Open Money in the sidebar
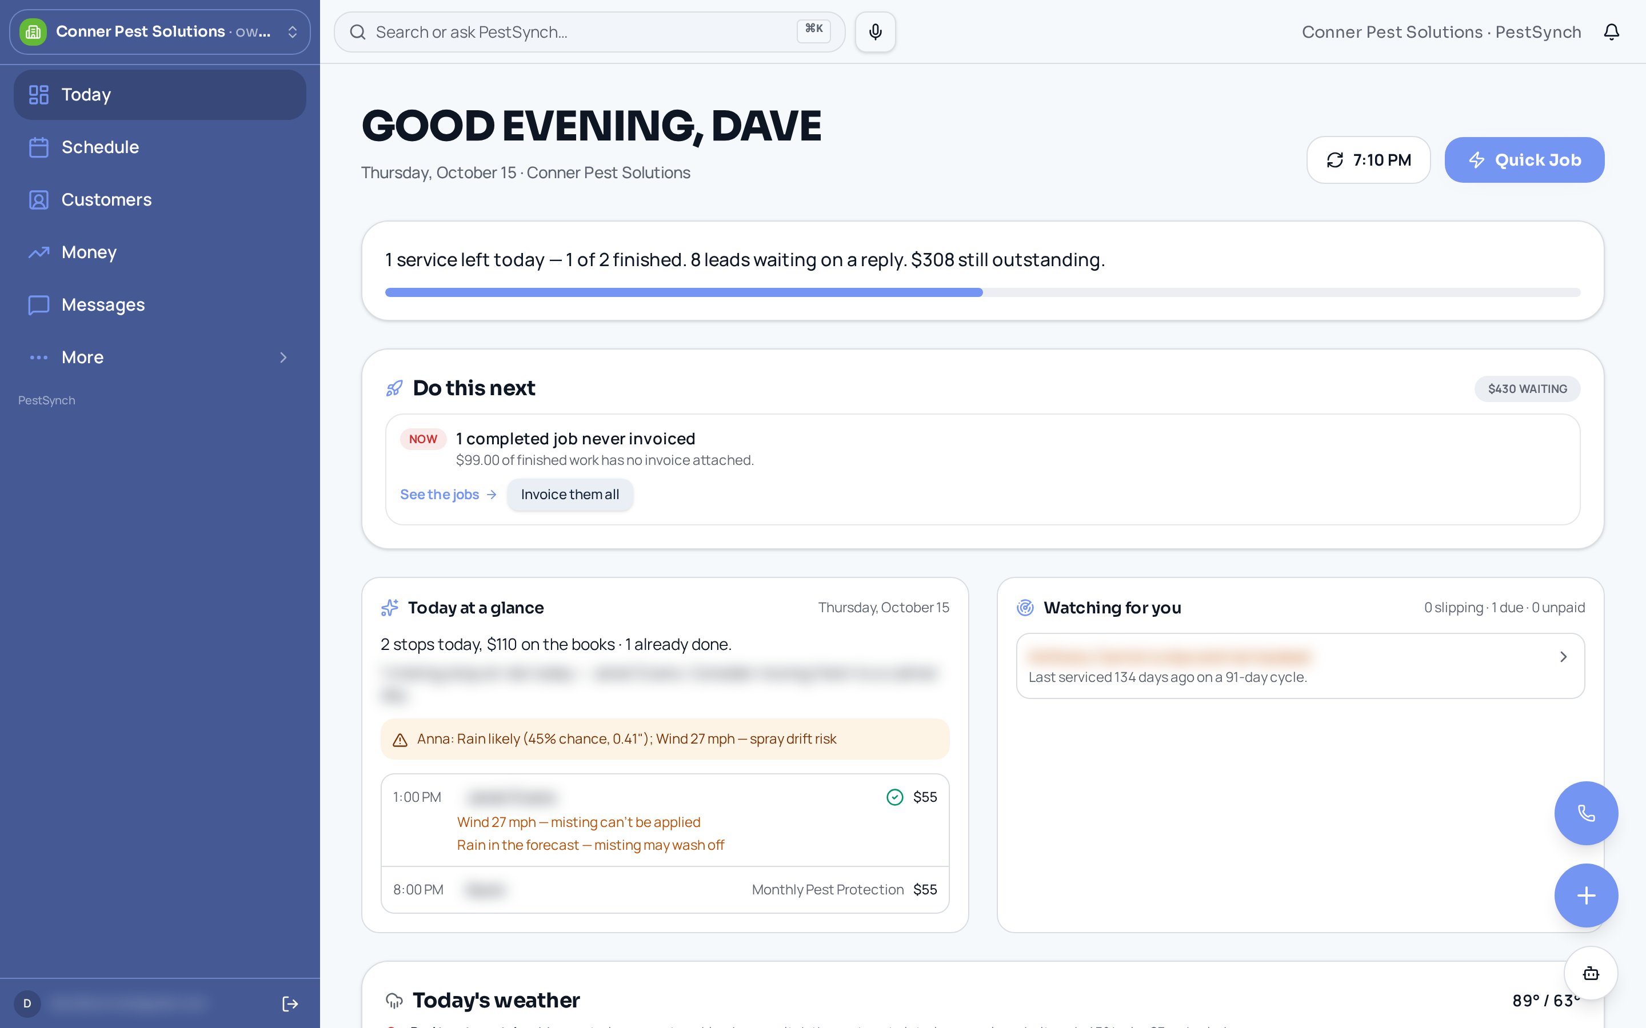 tap(160, 252)
